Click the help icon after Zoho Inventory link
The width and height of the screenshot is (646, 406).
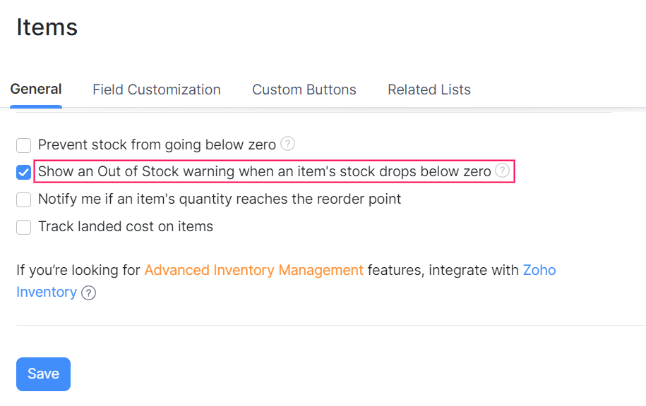88,293
